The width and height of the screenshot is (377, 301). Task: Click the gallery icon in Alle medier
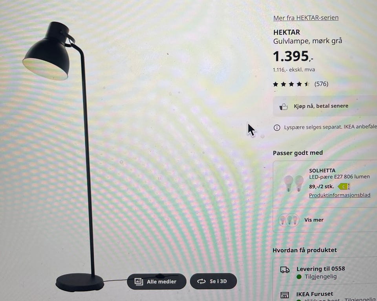click(139, 281)
